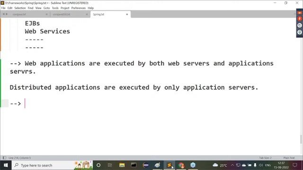Click the red microphone icon on floating toolbar
Image resolution: width=303 pixels, height=170 pixels.
click(300, 19)
